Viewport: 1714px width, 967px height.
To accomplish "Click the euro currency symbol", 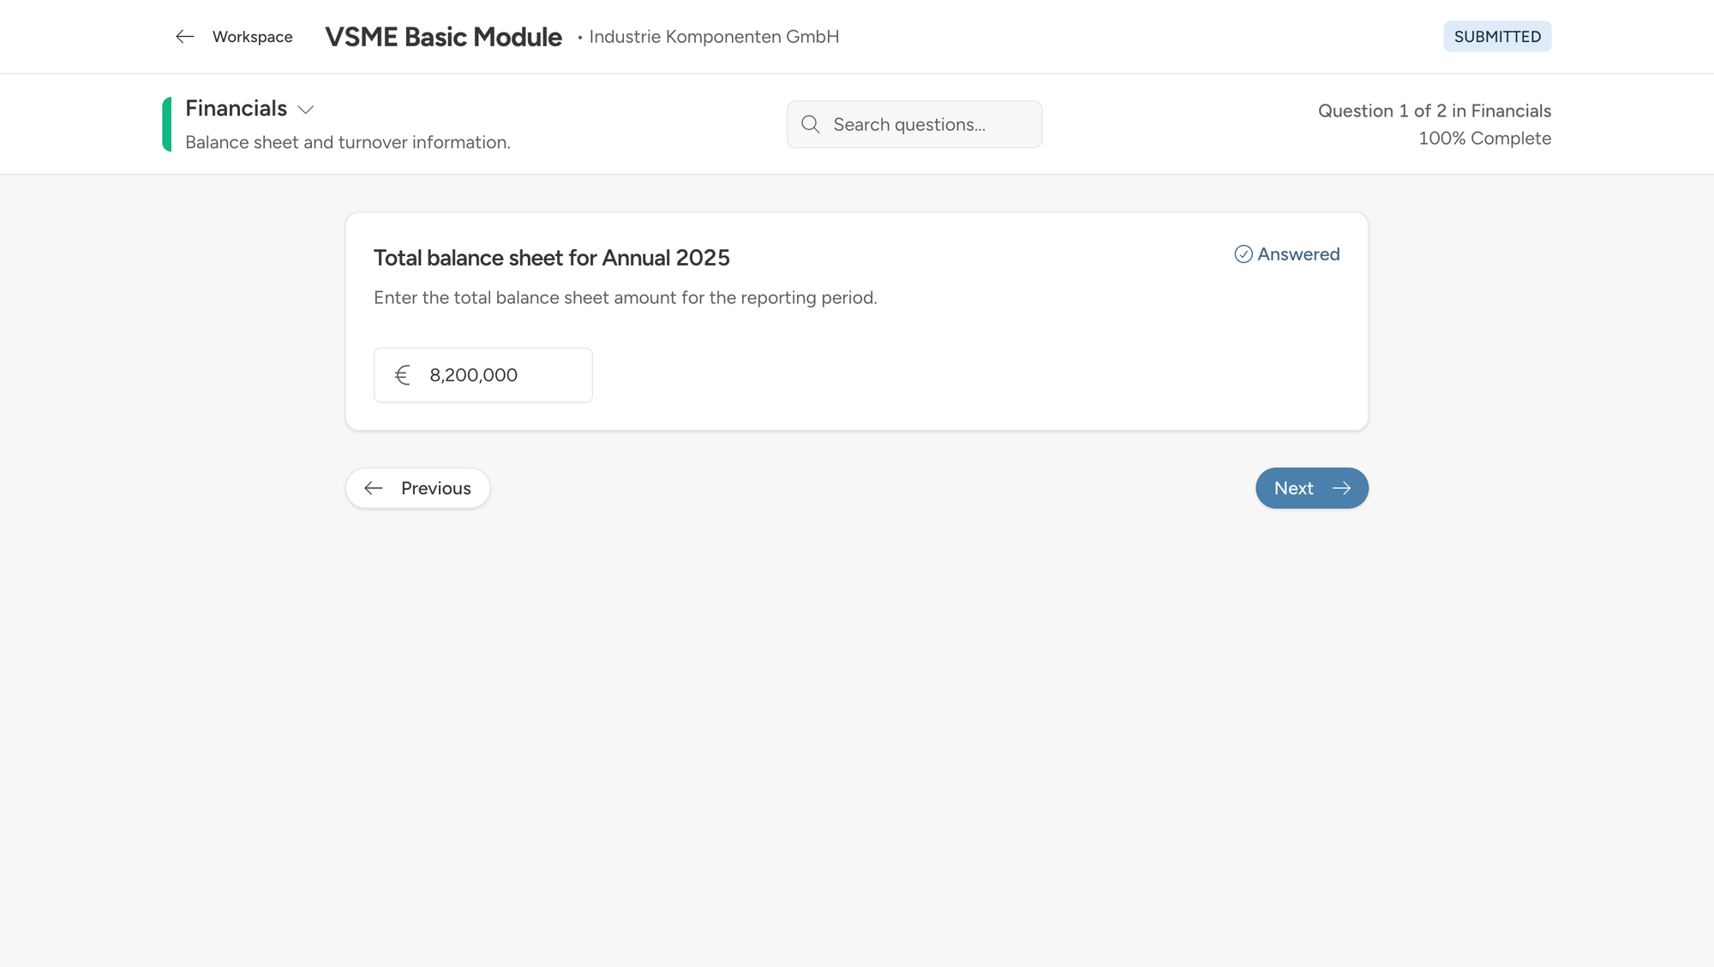I will tap(402, 375).
